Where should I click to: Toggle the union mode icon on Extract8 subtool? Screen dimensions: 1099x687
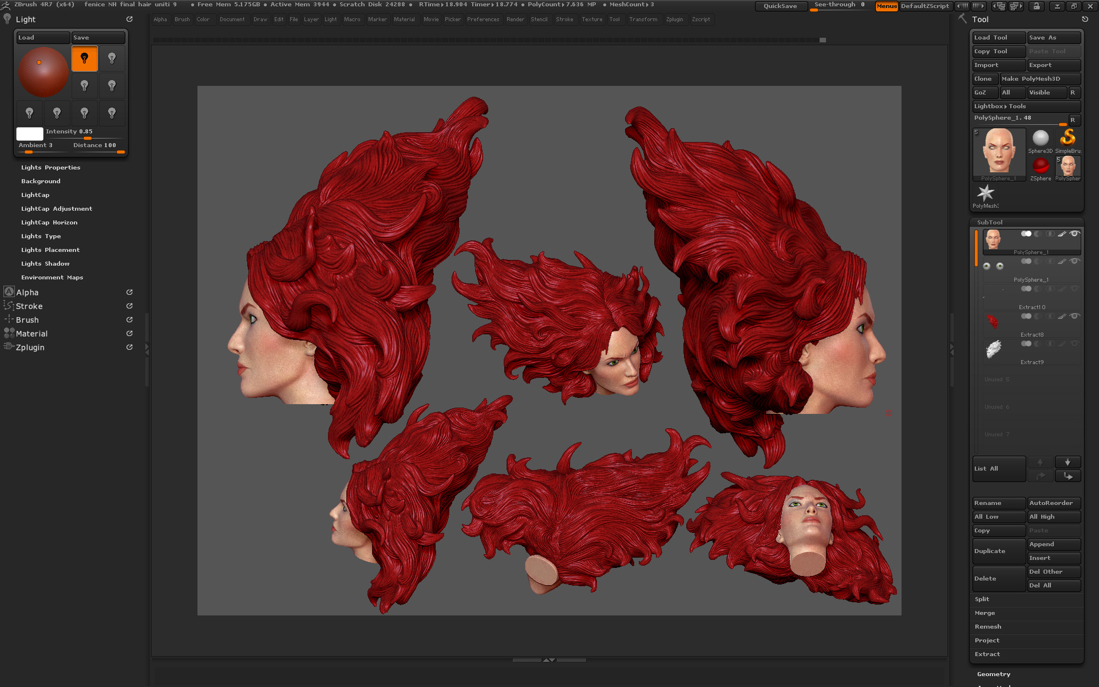[x=1026, y=316]
